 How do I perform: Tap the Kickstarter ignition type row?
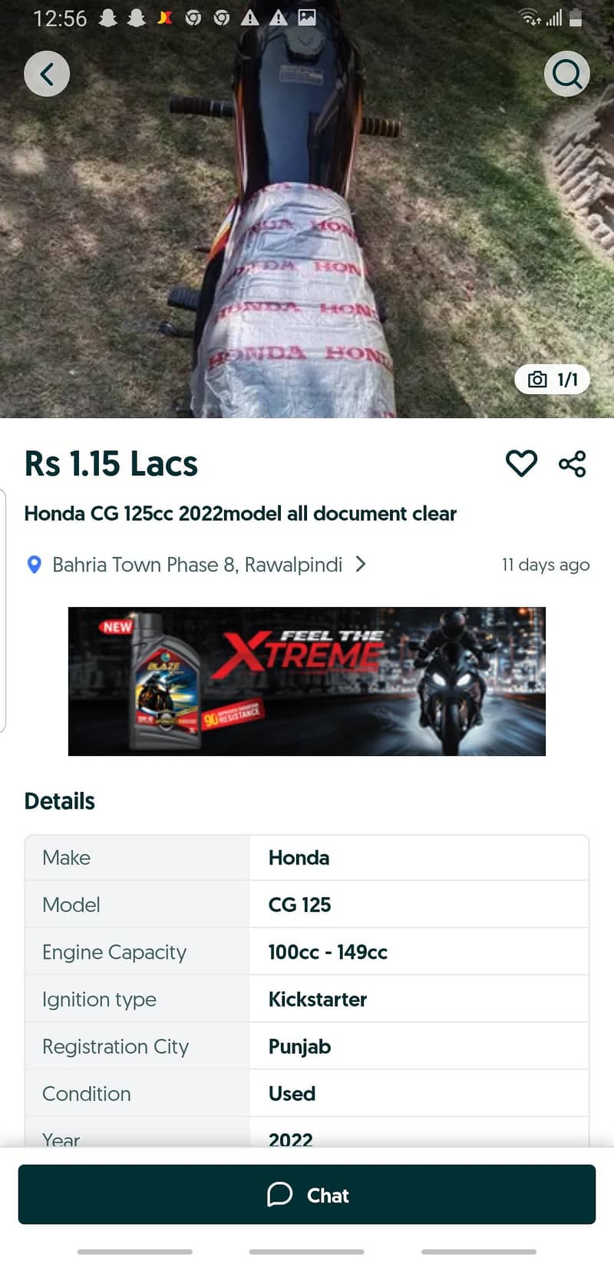click(307, 999)
